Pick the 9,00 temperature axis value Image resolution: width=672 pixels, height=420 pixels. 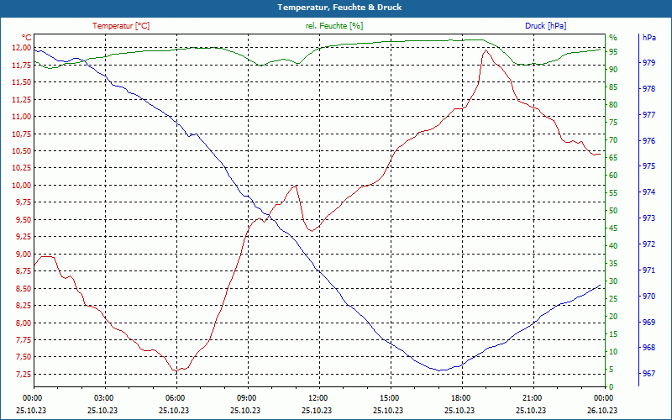click(24, 254)
